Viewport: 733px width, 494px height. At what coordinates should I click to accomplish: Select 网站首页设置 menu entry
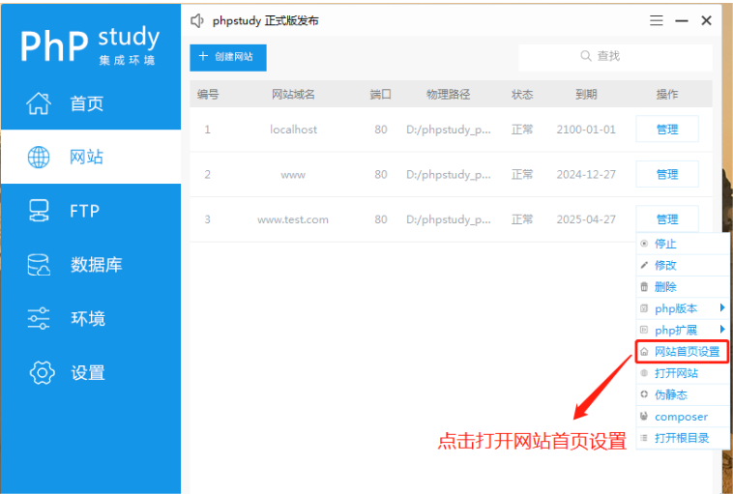click(x=682, y=352)
